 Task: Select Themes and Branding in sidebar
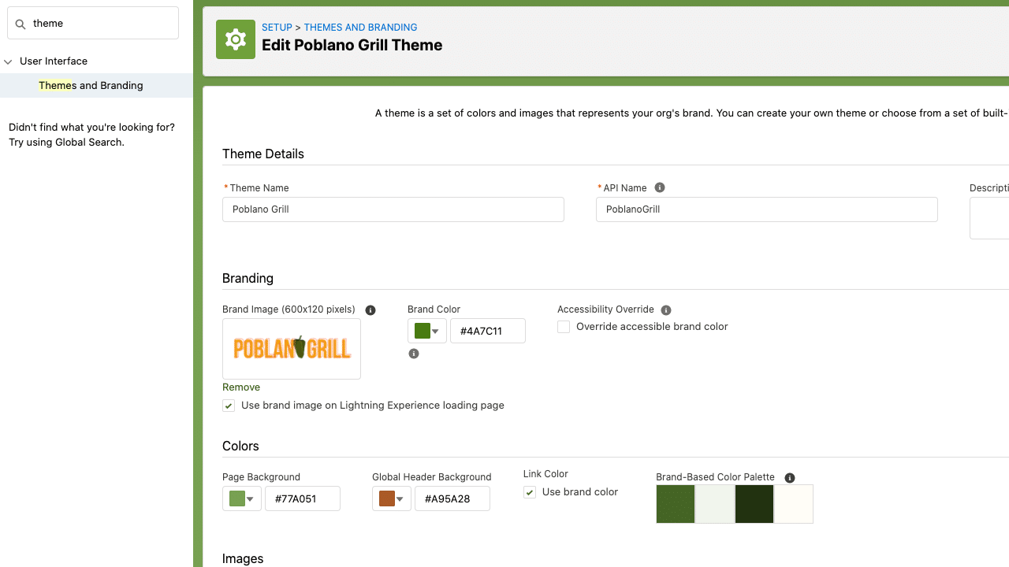(x=91, y=86)
